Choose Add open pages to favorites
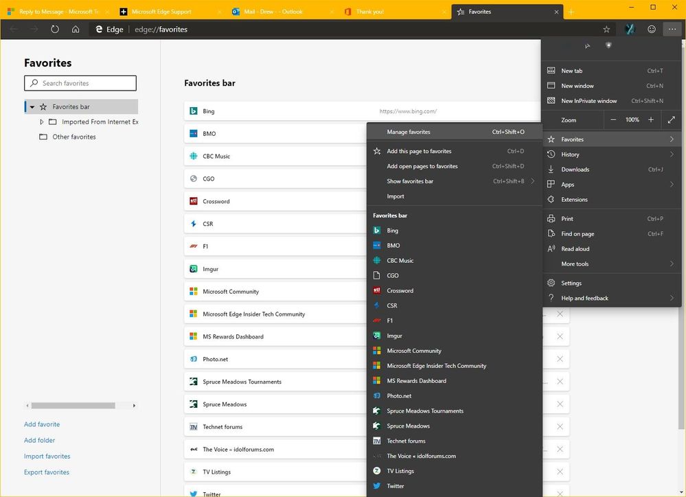The width and height of the screenshot is (686, 497). (455, 166)
